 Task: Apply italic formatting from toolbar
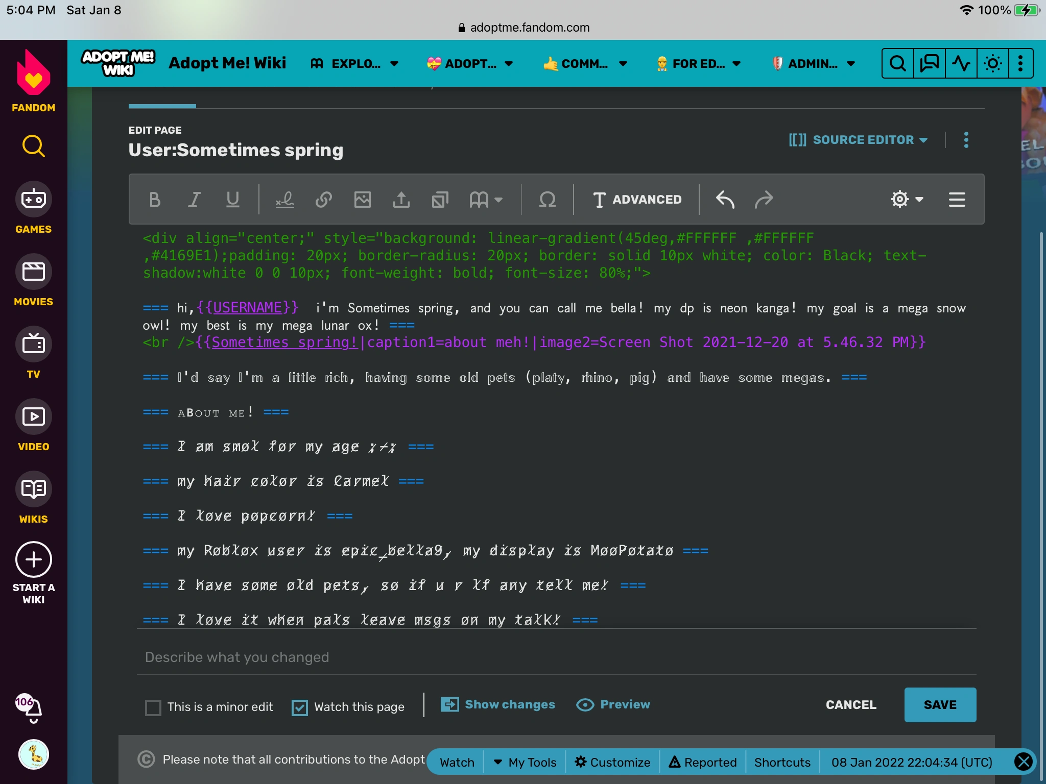click(x=194, y=200)
